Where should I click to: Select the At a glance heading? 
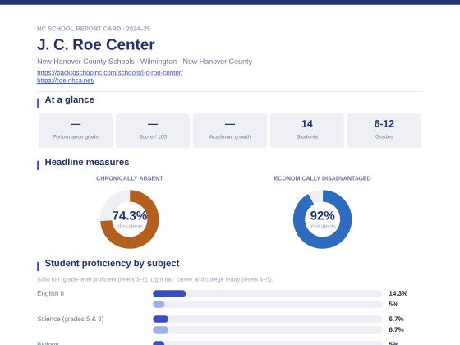point(69,99)
